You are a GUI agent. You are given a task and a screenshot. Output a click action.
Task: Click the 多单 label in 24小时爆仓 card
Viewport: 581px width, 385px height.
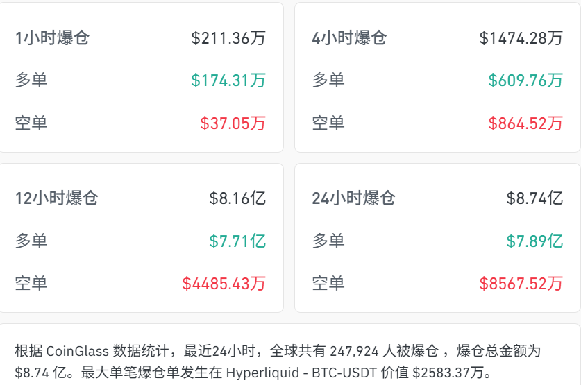click(328, 241)
